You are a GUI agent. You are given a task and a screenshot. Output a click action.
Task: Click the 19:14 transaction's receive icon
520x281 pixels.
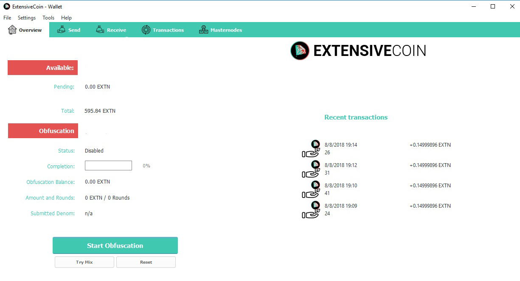[311, 148]
